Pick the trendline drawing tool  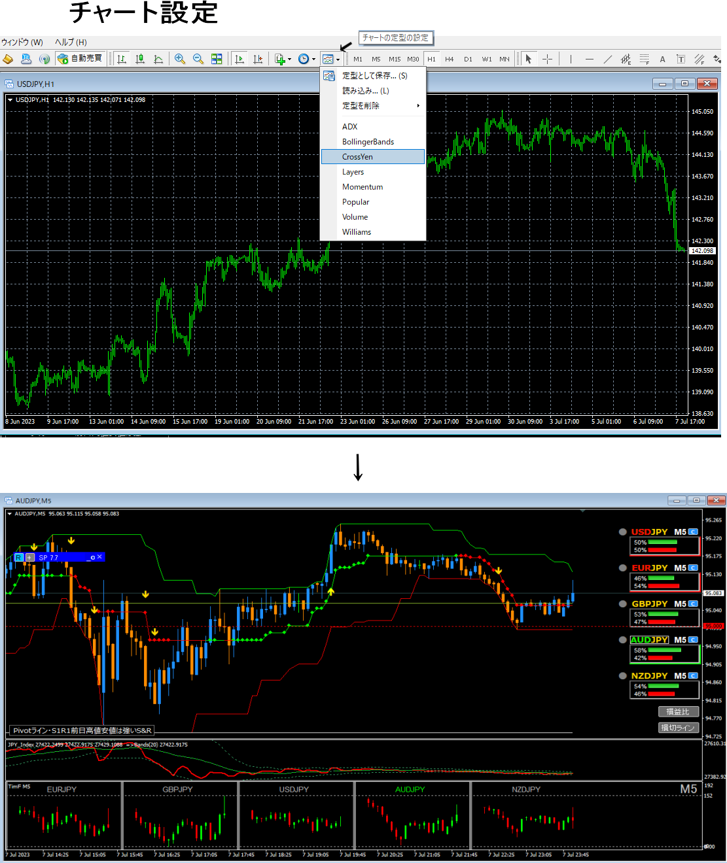click(x=607, y=59)
